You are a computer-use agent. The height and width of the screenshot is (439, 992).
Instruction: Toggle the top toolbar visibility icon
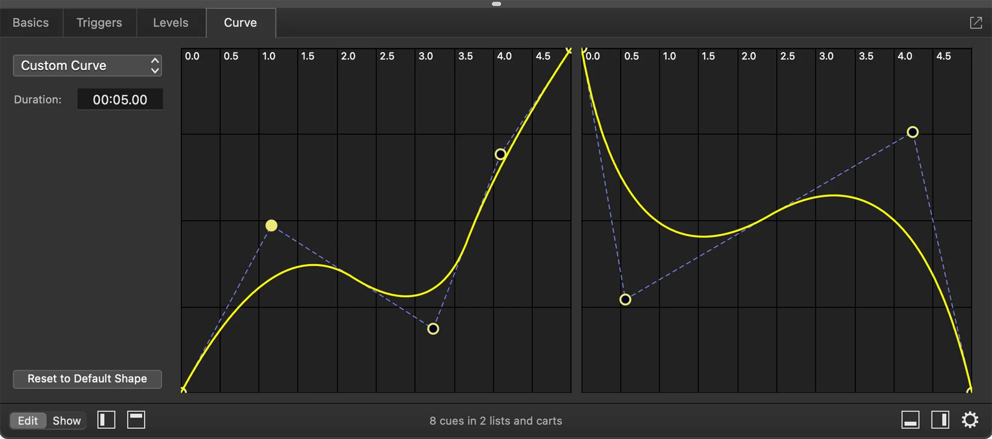136,420
